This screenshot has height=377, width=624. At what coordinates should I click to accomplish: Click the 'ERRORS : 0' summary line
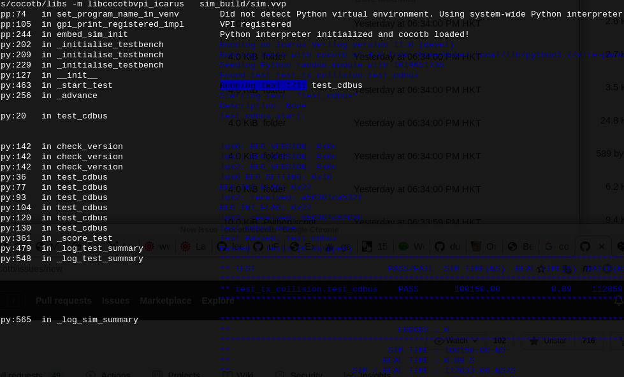[x=424, y=330]
